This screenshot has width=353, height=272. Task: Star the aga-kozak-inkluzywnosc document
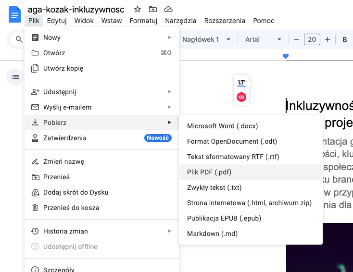point(138,9)
